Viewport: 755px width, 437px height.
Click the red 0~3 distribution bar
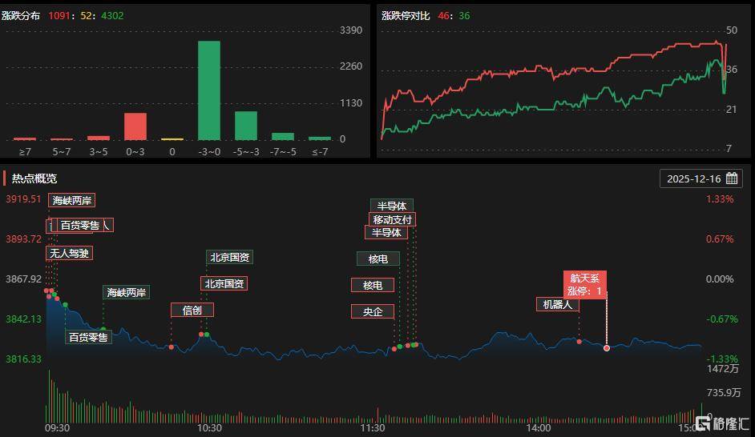coord(135,126)
